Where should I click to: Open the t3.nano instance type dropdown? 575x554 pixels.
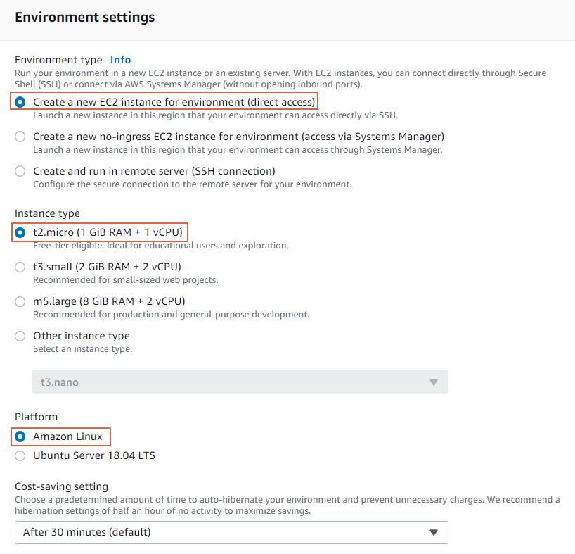tap(240, 382)
